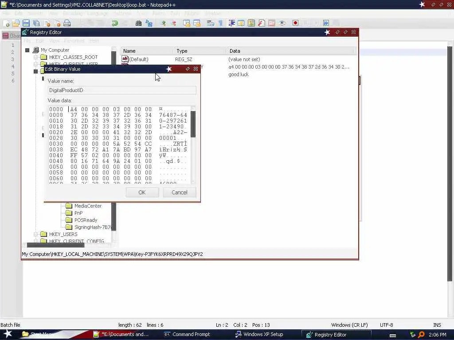Viewport: 454px width, 340px height.
Task: Click the (Default) value ab icon
Action: click(125, 59)
